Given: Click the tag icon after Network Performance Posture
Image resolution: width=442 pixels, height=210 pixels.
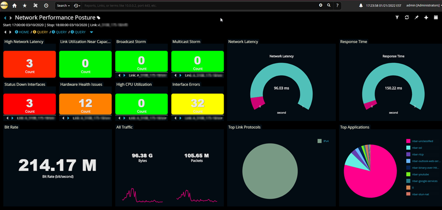Looking at the screenshot, I should click(x=98, y=18).
